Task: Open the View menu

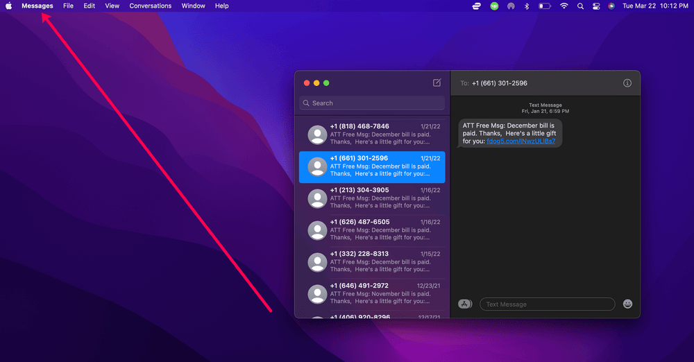Action: click(112, 6)
